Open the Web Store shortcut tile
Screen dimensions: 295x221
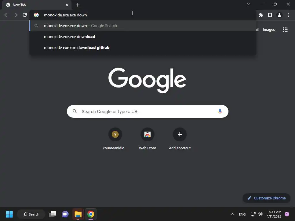147,139
